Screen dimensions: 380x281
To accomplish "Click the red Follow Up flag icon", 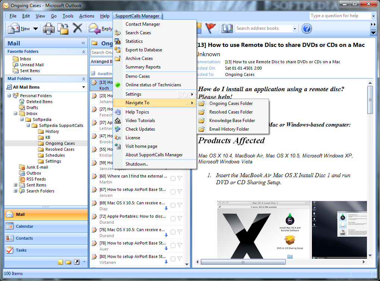I will click(x=210, y=28).
